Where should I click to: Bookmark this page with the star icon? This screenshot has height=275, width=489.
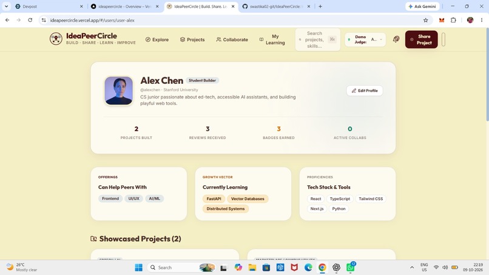pos(426,20)
